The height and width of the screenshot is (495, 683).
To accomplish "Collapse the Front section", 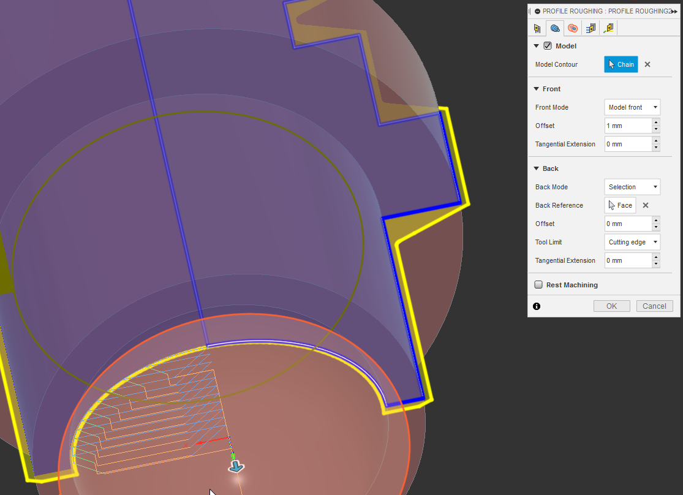I will 536,89.
